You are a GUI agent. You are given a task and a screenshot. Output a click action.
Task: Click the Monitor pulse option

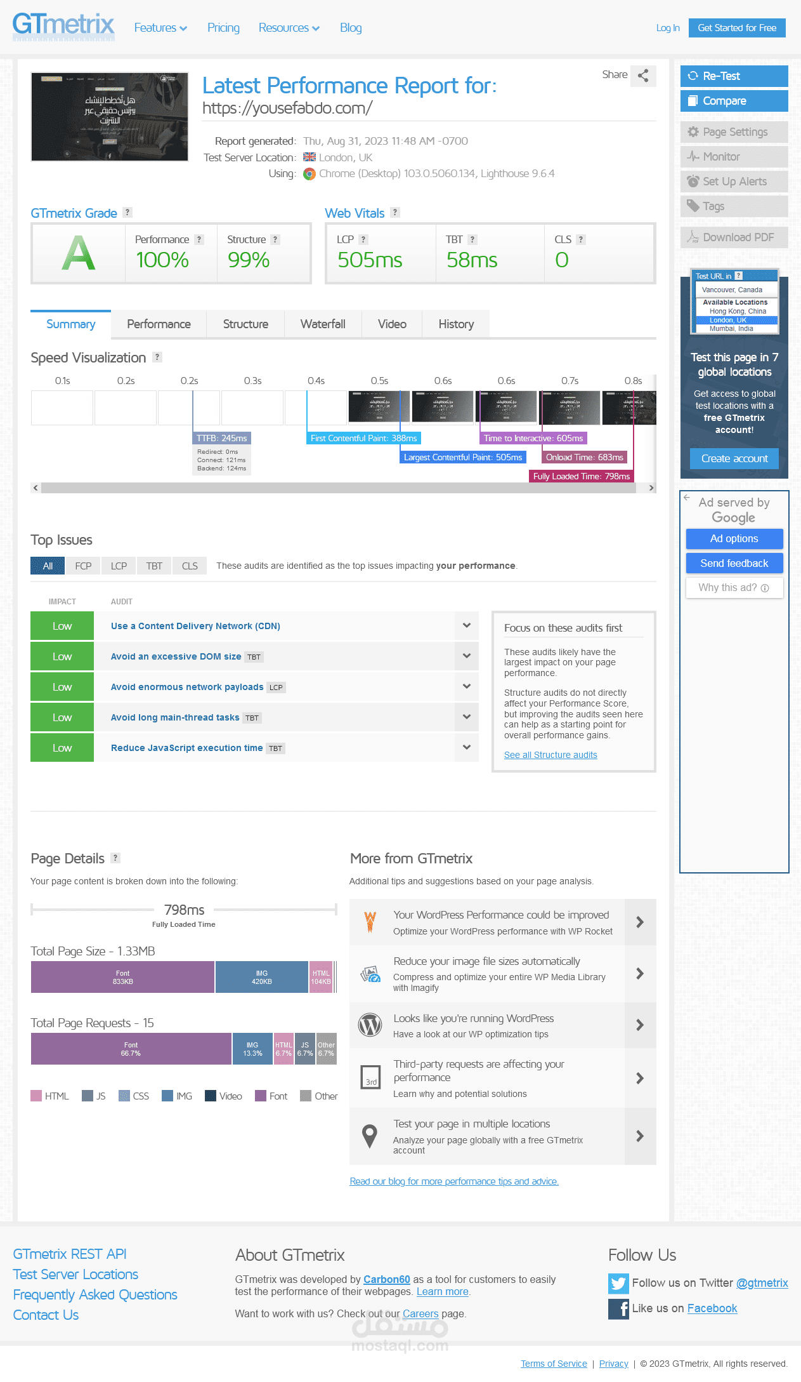click(x=734, y=157)
